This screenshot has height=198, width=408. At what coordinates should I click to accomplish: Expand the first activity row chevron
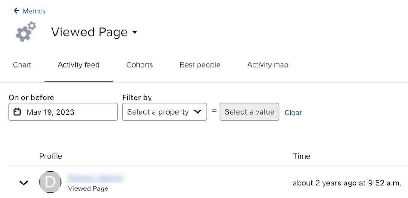(24, 183)
